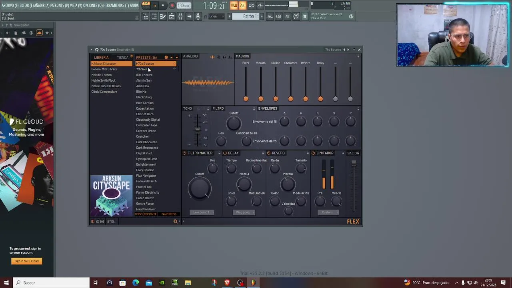Image resolution: width=512 pixels, height=288 pixels.
Task: Select waveform analysis view icon
Action: click(212, 57)
